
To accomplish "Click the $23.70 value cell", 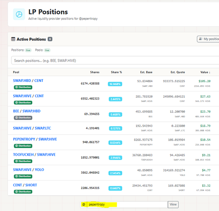I will click(205, 112).
